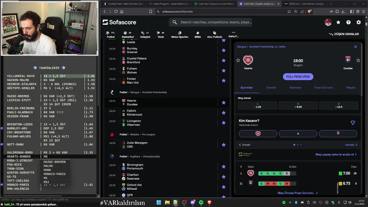
Task: Switch to the Kadrolar tab
Action: point(295,87)
